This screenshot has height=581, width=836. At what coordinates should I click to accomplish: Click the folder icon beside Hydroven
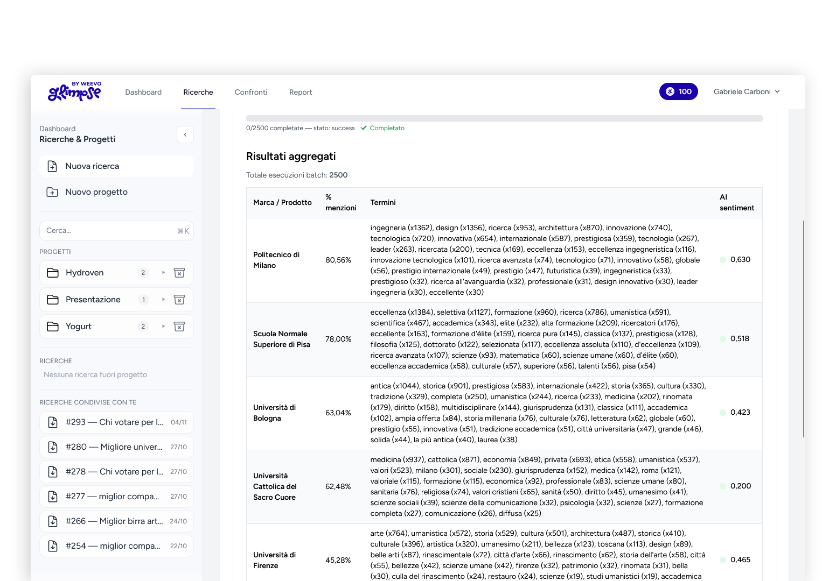[53, 273]
